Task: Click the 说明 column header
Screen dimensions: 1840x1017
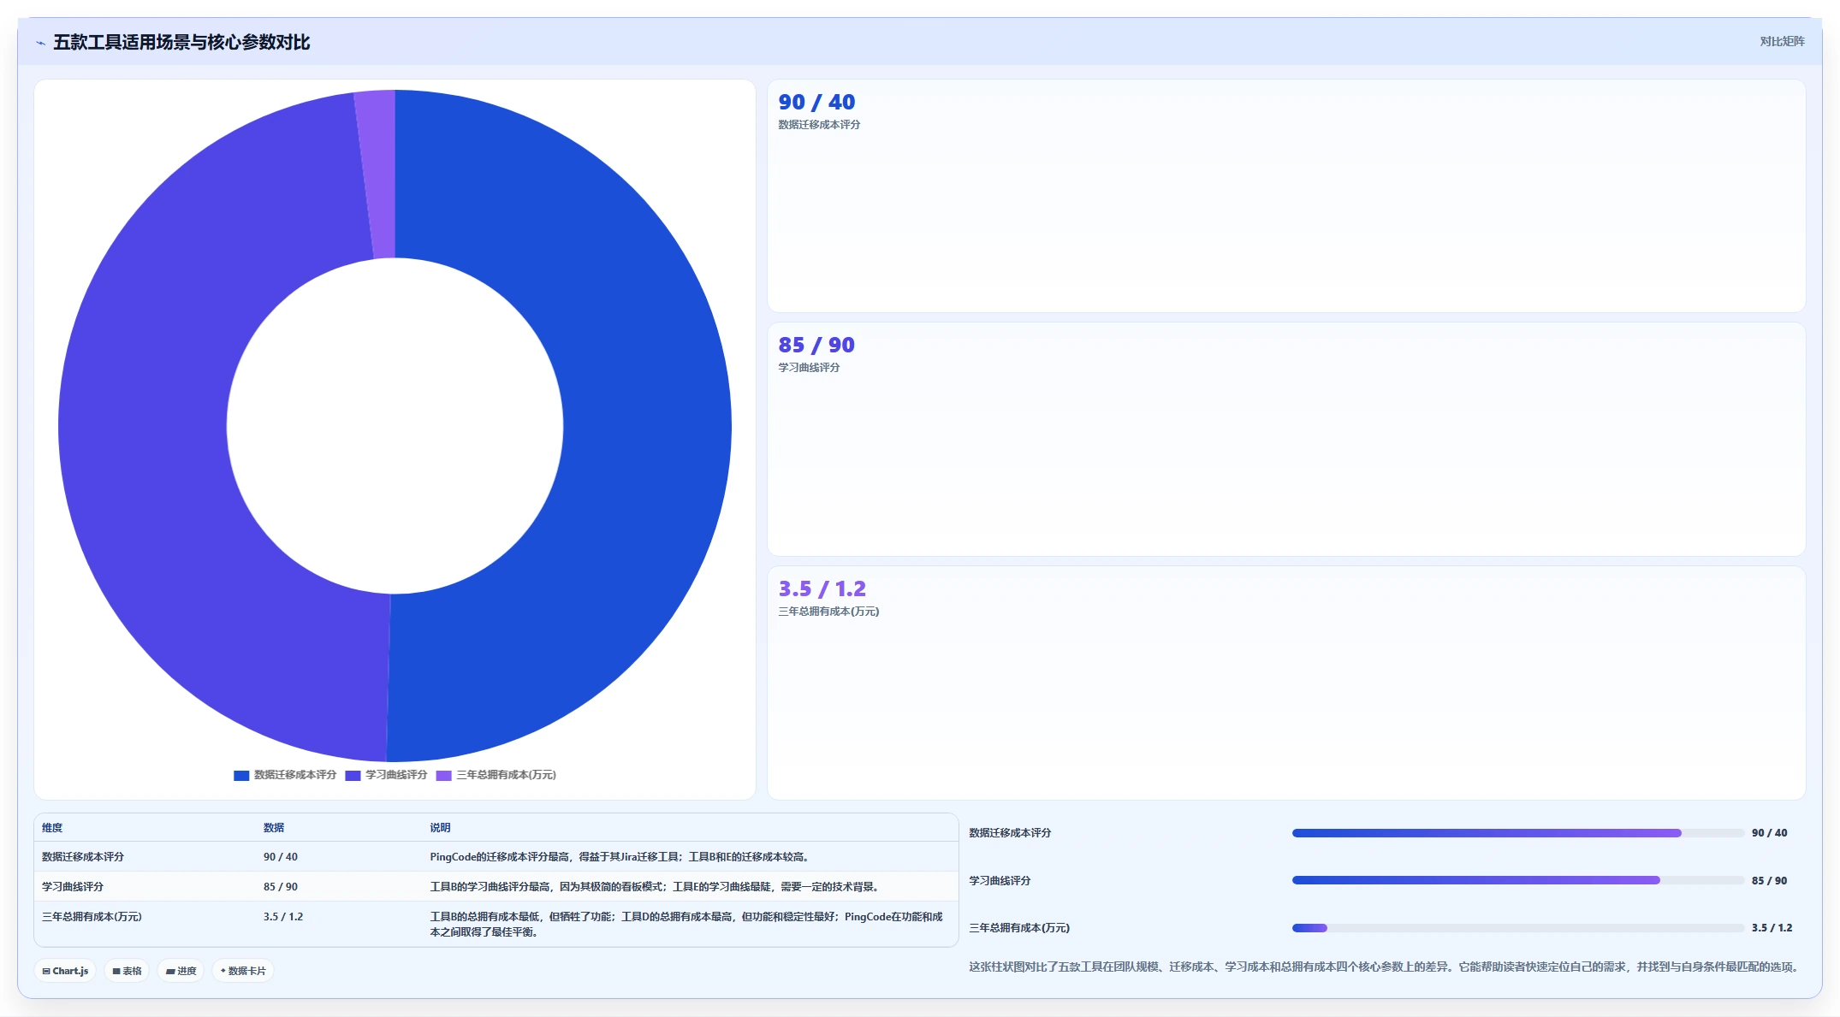Action: pyautogui.click(x=440, y=828)
